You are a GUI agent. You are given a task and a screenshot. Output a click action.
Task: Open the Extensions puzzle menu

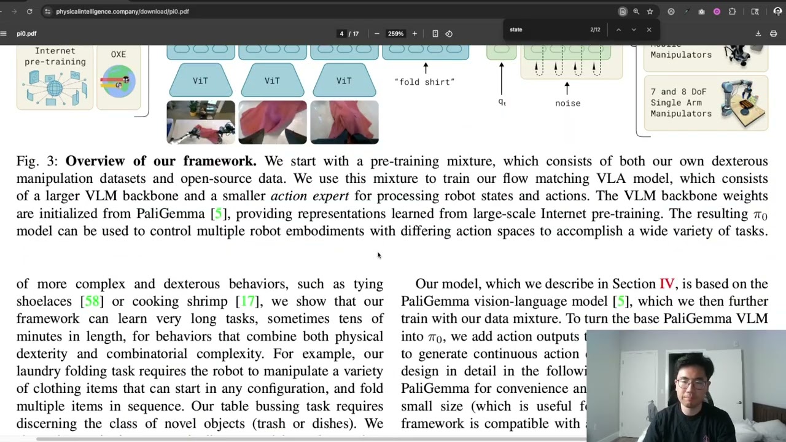pos(732,11)
